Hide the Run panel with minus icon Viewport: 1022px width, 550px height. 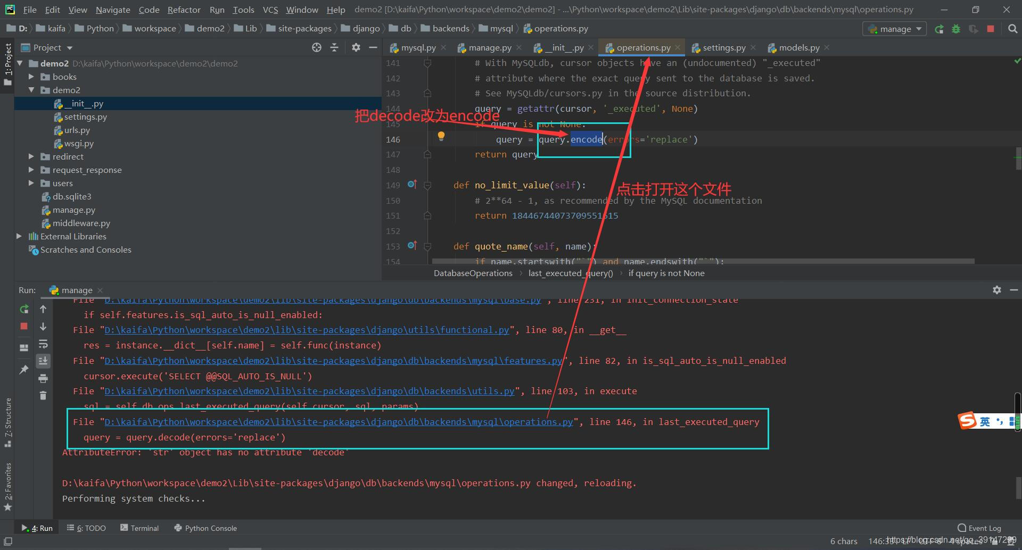point(1014,290)
